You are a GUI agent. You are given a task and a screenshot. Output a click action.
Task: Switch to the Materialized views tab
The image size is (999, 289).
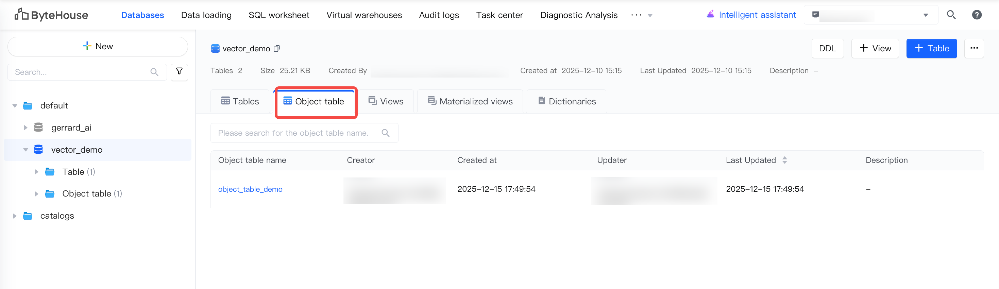click(470, 101)
